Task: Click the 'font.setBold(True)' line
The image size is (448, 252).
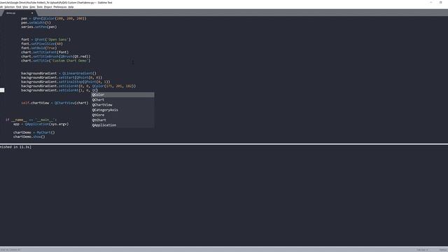Action: click(x=39, y=48)
